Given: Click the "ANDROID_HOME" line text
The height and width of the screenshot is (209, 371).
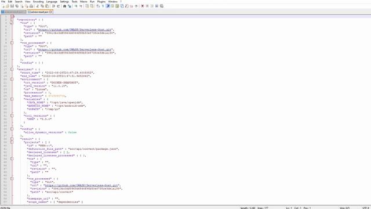Looking at the screenshot, I should 57,106.
